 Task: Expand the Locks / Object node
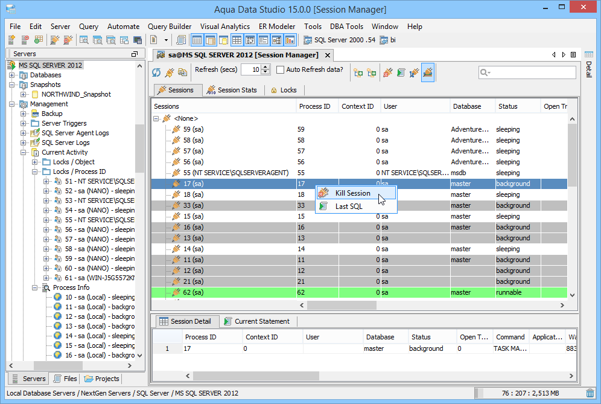tap(35, 162)
